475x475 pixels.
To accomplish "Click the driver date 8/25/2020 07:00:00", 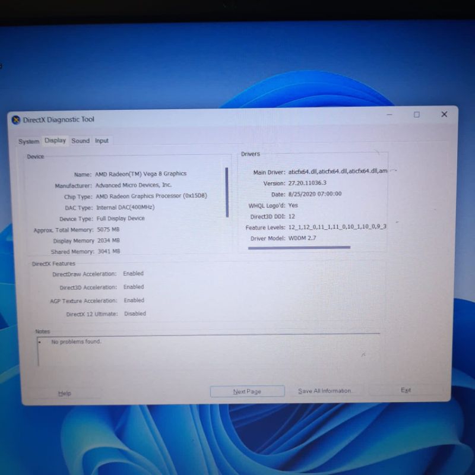I will pyautogui.click(x=315, y=194).
